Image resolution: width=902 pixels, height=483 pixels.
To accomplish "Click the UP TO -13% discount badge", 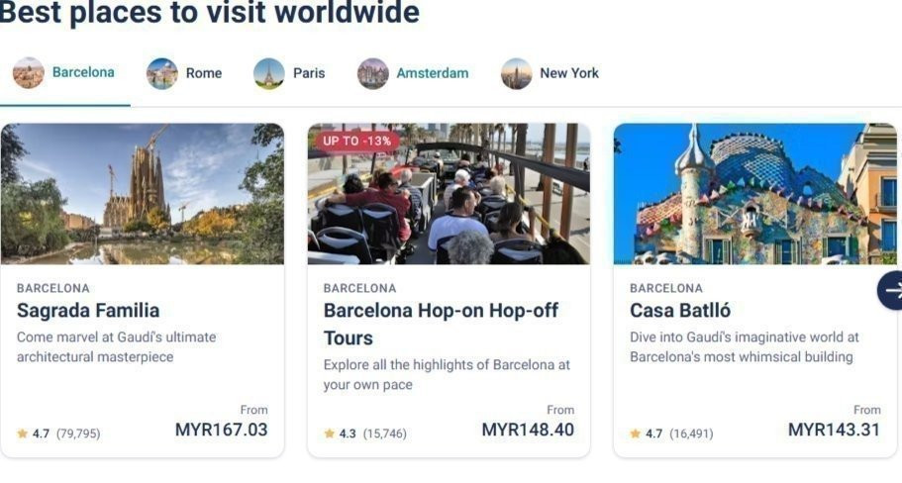I will pyautogui.click(x=355, y=141).
